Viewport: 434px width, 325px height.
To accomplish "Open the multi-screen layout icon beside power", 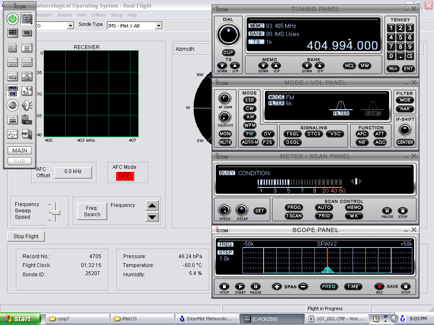I will click(x=27, y=19).
